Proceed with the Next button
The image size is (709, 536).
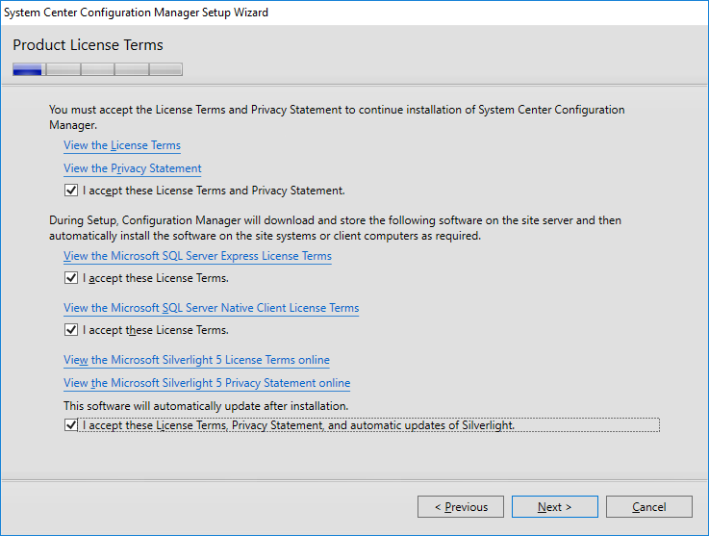click(555, 506)
